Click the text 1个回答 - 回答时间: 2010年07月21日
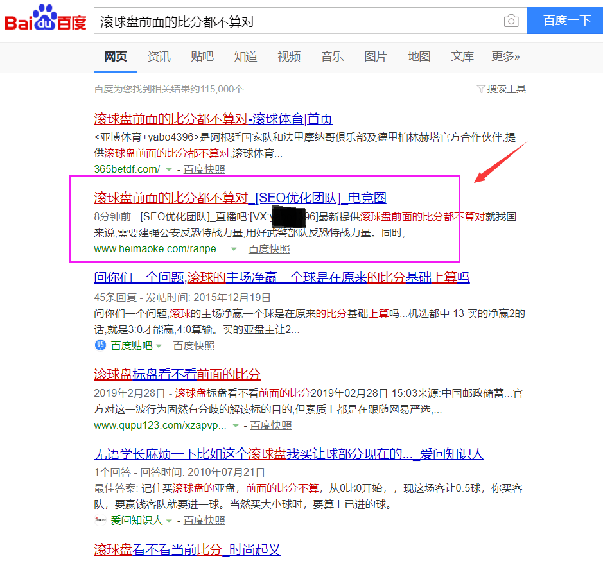 180,472
